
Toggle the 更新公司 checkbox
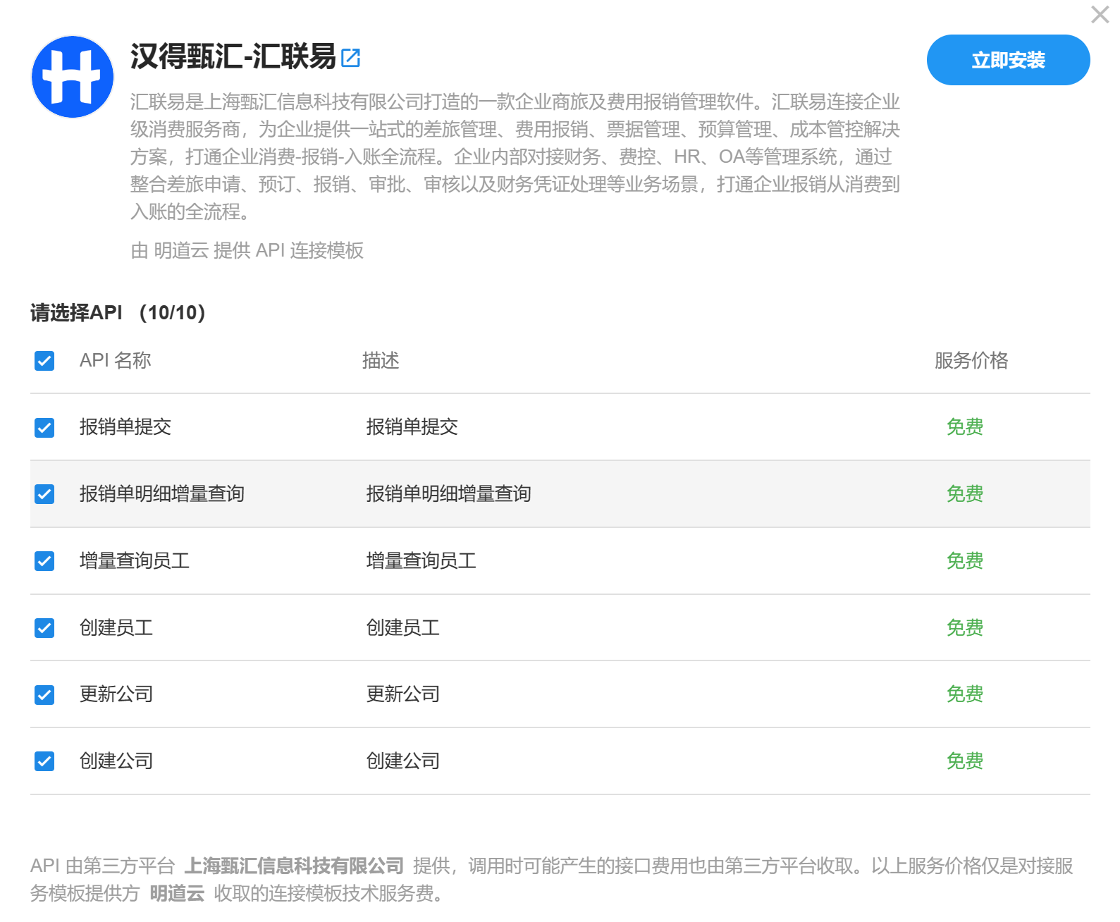point(44,695)
